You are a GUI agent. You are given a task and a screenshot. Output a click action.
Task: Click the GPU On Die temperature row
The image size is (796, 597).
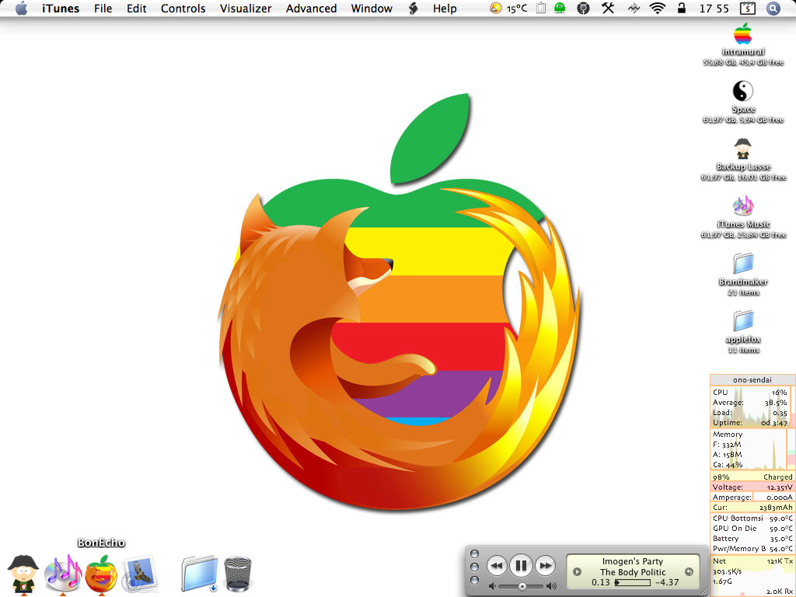tap(752, 529)
